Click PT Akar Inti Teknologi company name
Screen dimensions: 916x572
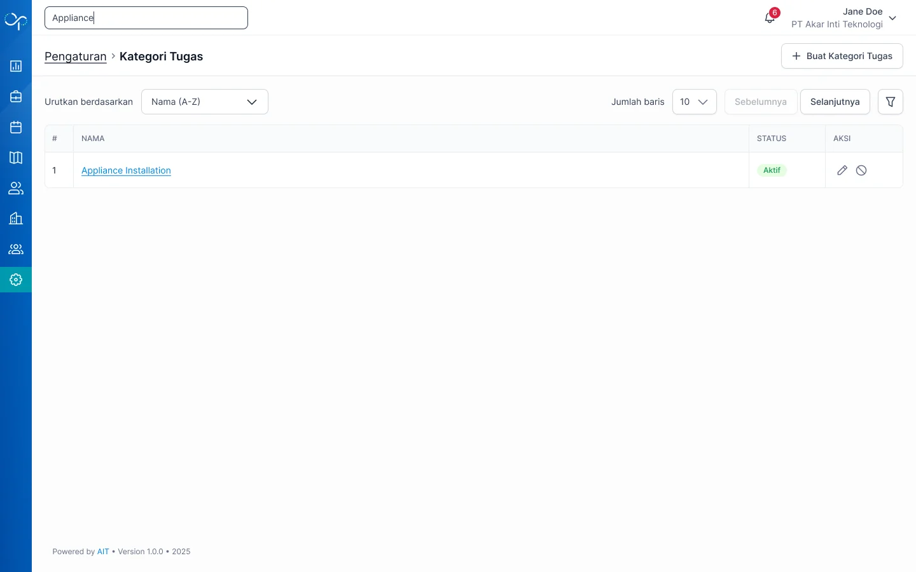click(837, 24)
